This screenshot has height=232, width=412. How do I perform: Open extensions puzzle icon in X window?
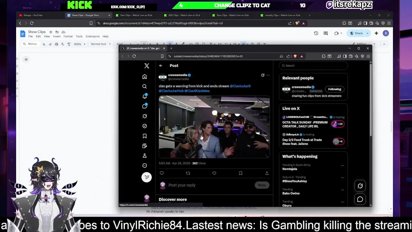[x=323, y=56]
